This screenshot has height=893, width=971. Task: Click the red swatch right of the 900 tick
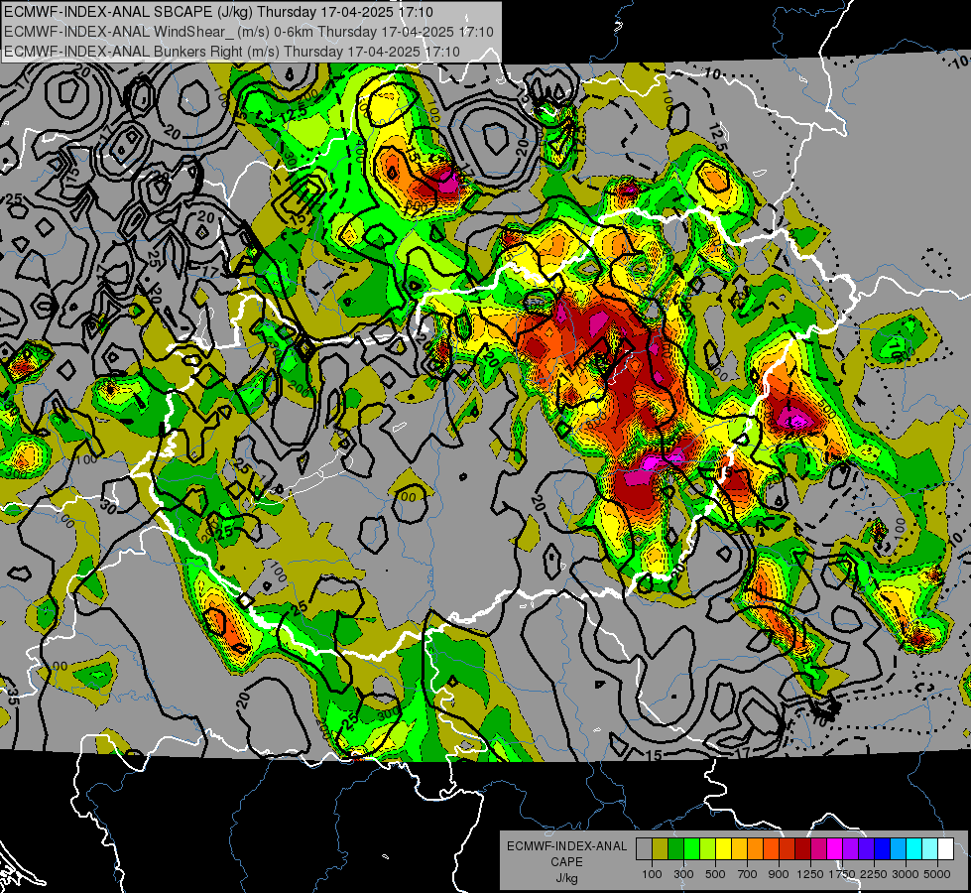pyautogui.click(x=788, y=849)
